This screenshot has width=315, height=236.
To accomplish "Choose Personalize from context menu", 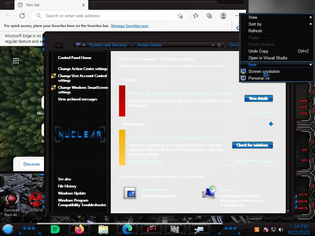I will click(277, 78).
